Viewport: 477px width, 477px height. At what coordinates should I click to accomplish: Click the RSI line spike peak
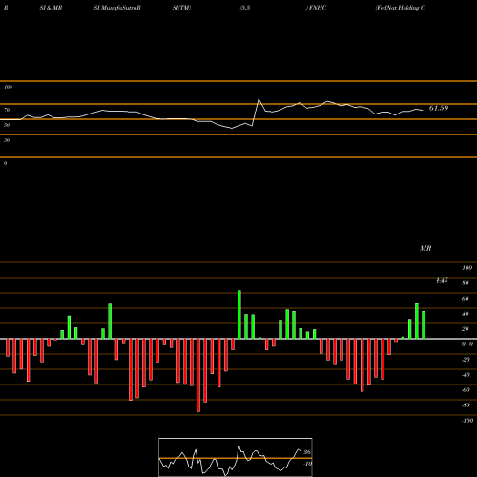coord(259,99)
